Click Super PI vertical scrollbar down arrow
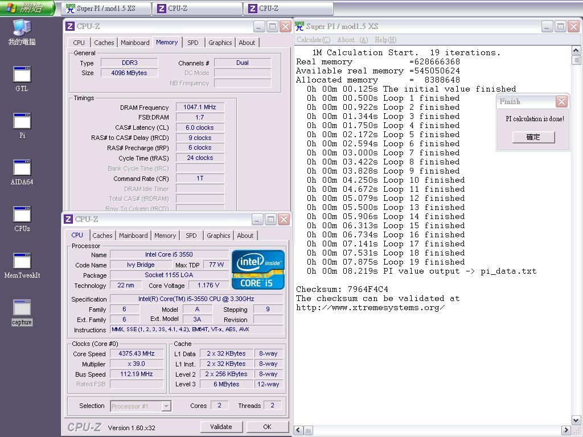This screenshot has height=437, width=583. (576, 420)
